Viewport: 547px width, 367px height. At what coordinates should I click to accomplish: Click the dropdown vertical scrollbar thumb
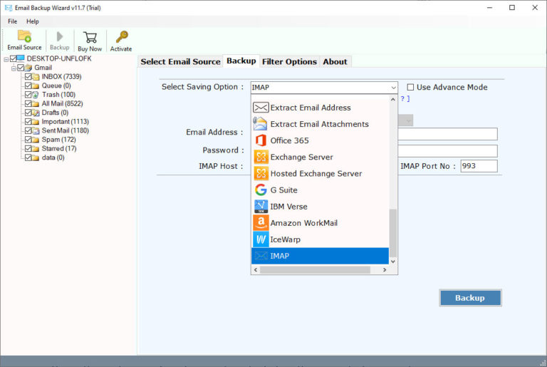click(x=393, y=233)
